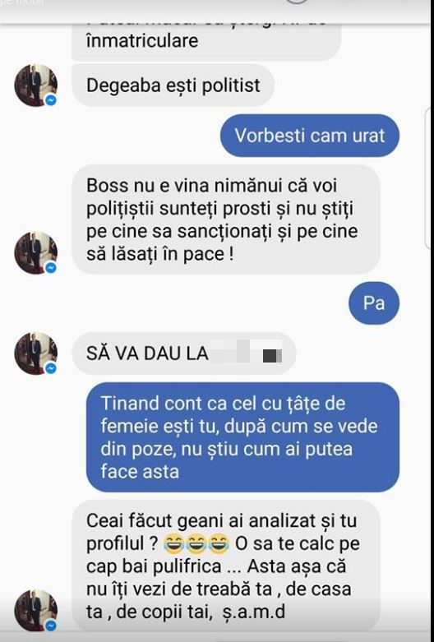The height and width of the screenshot is (642, 434).
Task: Click Messenger badge on "Degeaba" avatar
Action: coord(51,100)
